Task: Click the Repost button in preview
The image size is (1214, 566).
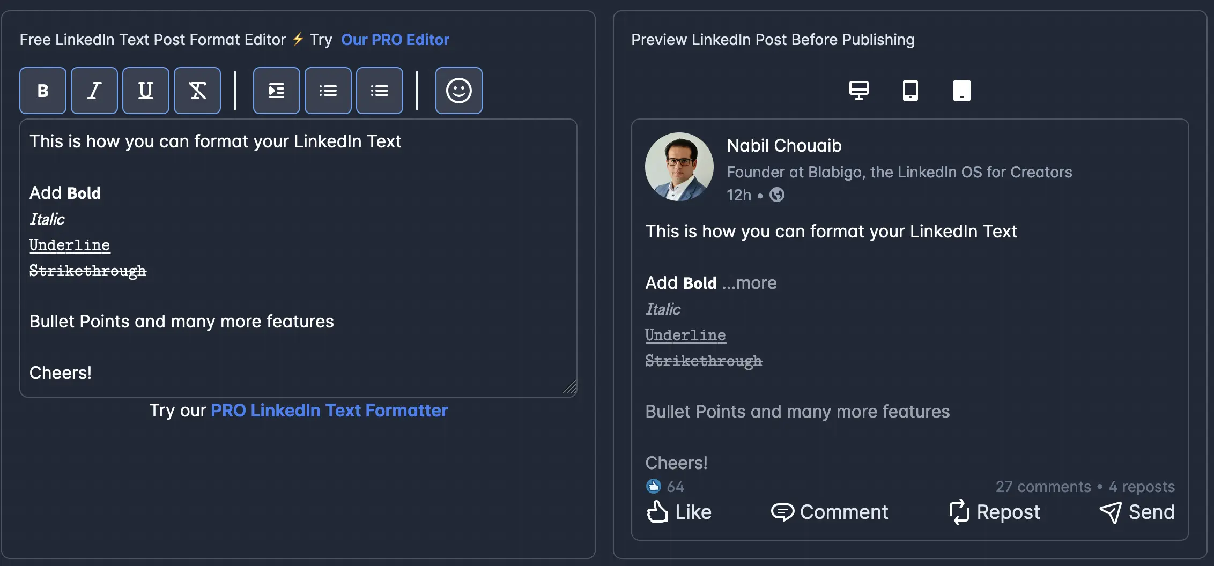Action: click(x=995, y=512)
